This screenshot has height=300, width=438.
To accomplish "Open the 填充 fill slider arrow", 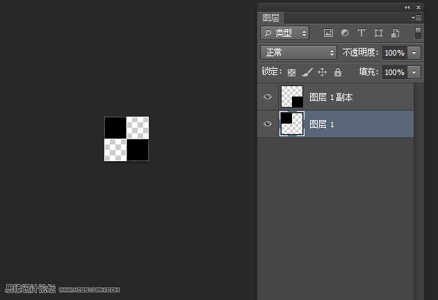I will (414, 72).
